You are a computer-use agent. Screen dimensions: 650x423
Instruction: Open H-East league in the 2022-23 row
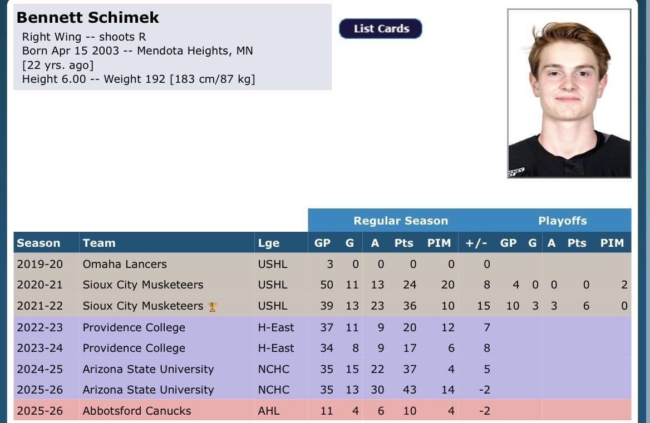coord(276,327)
